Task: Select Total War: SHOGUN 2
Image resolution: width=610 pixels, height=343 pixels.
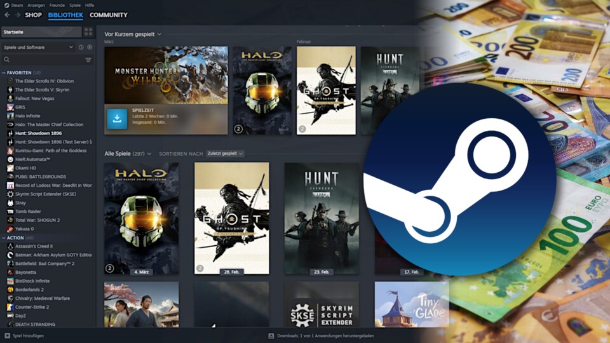Action: pos(37,220)
